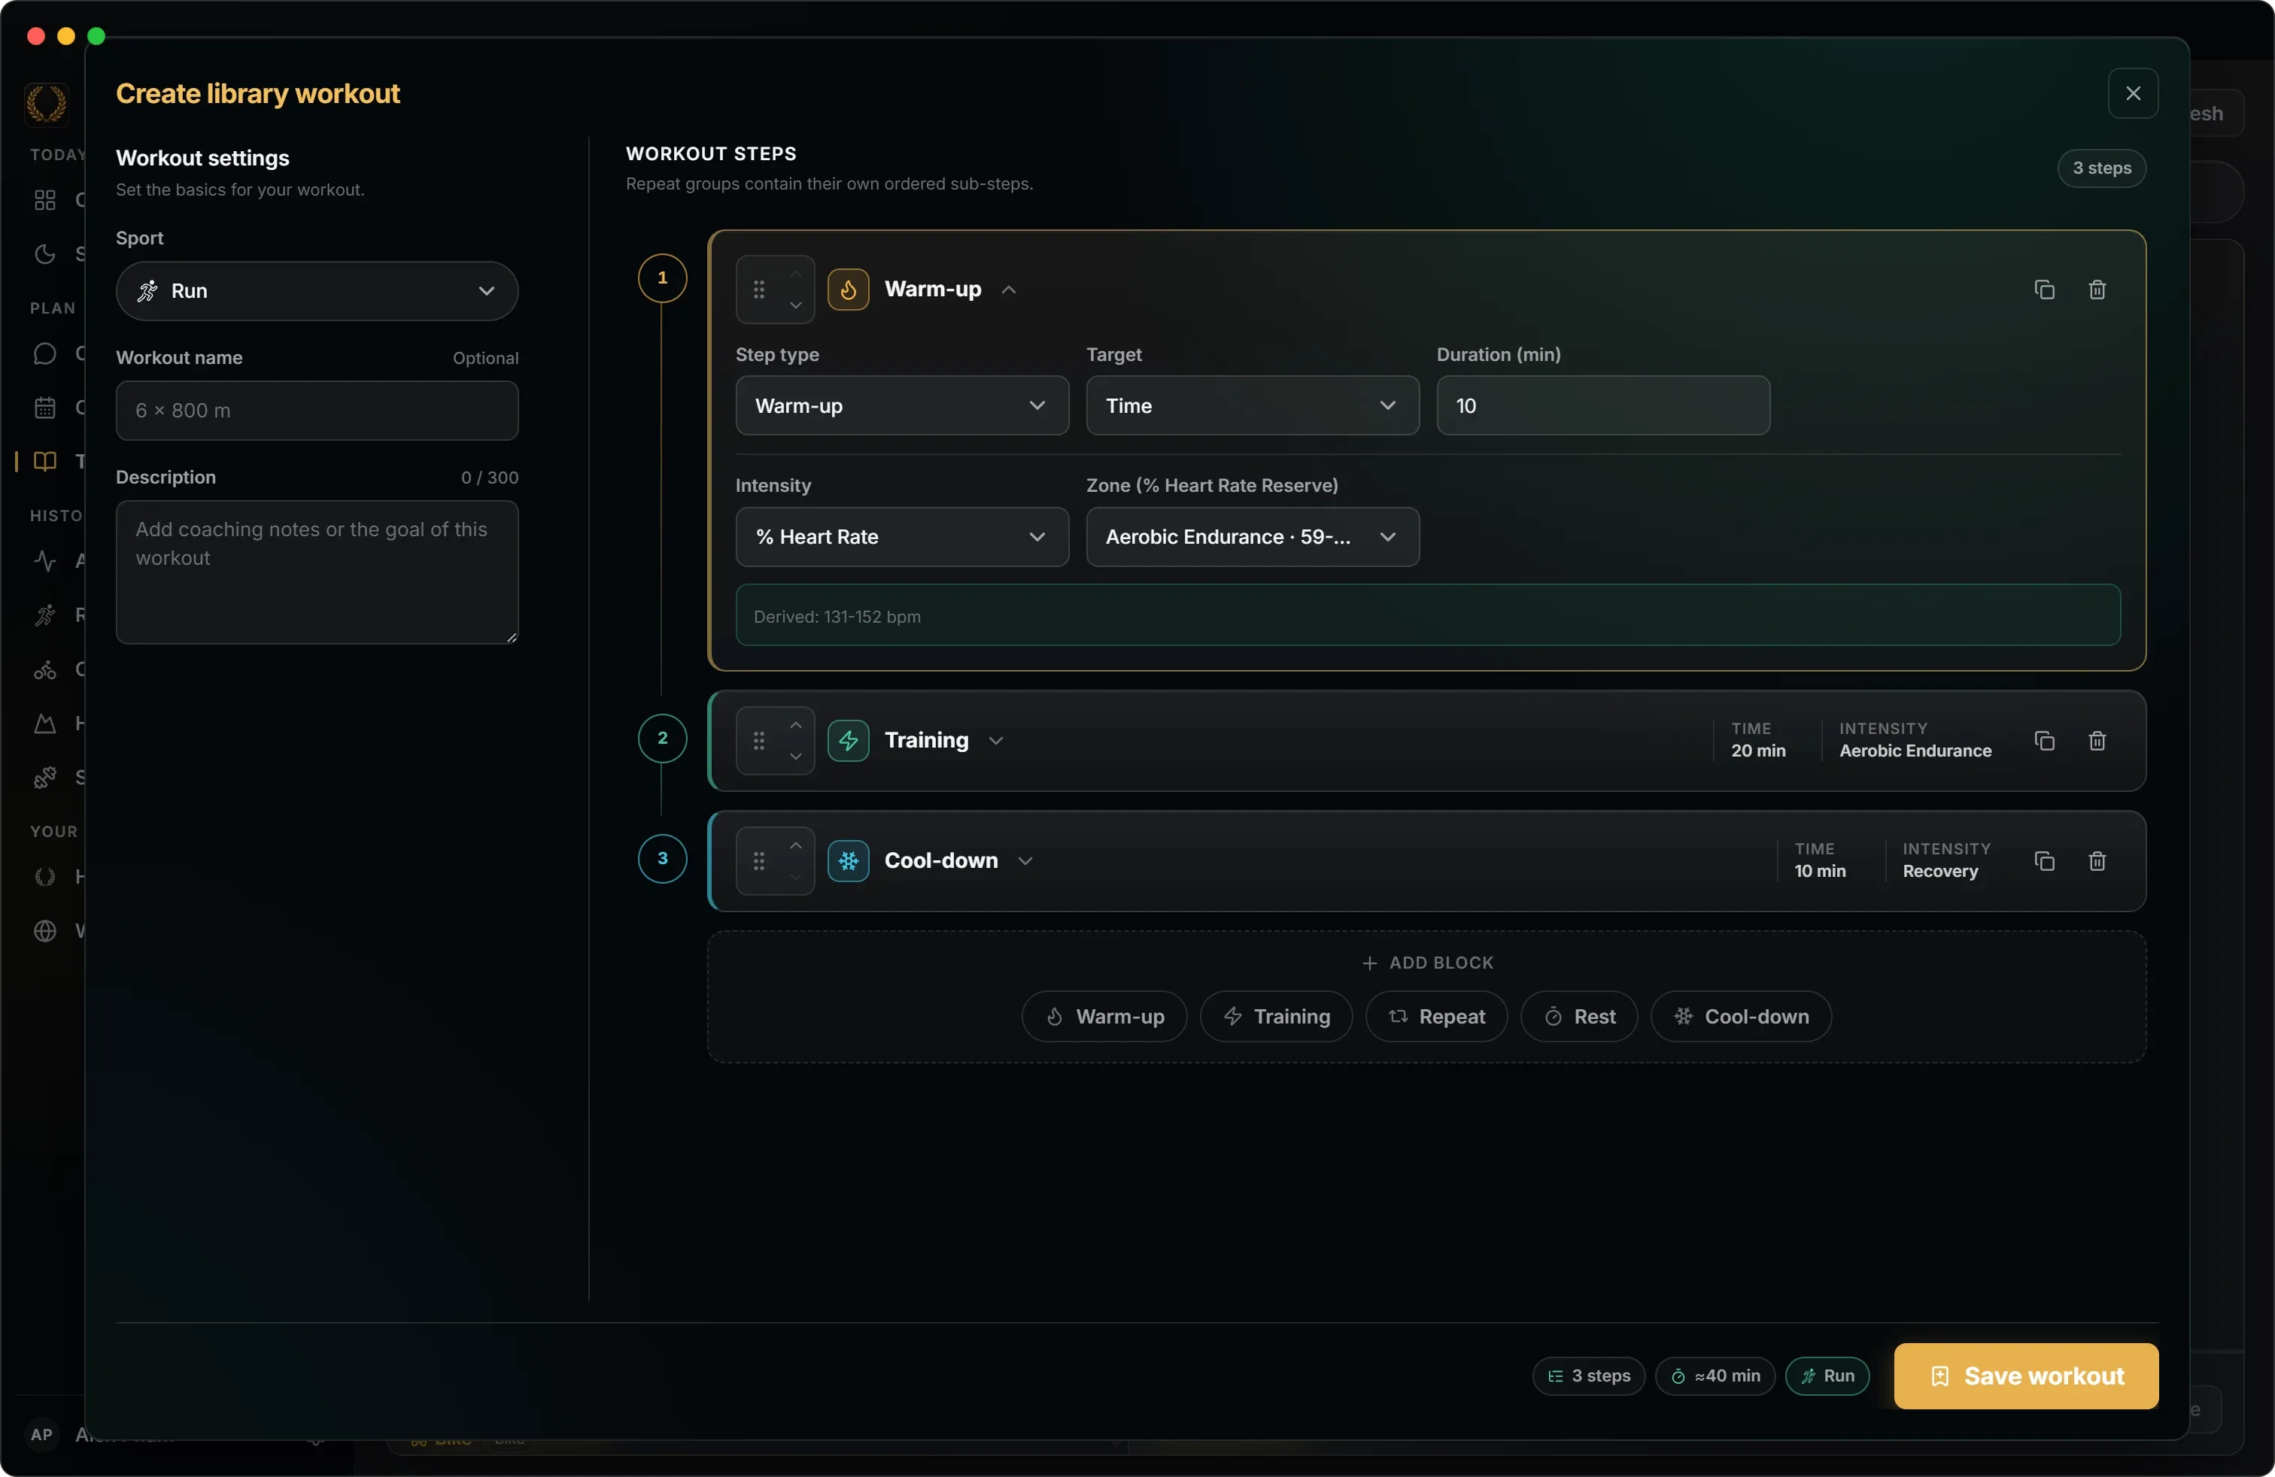2275x1477 pixels.
Task: Open the Intensity dropdown showing % Heart Rate
Action: [x=901, y=537]
